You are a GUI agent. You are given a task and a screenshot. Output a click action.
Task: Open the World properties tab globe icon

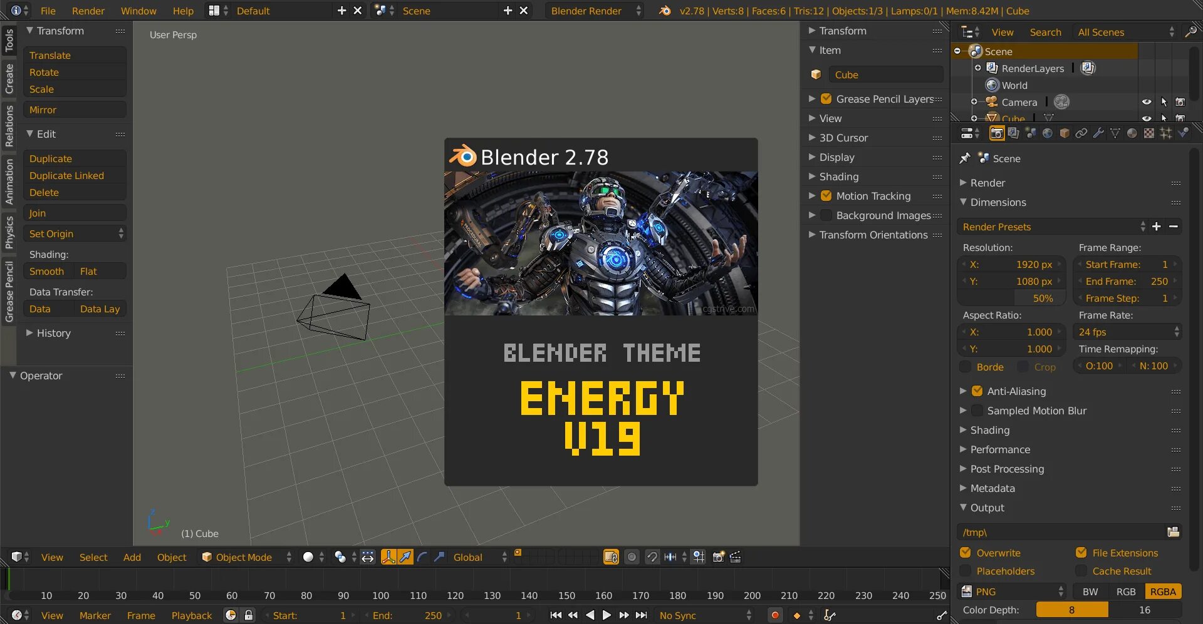pos(1047,133)
